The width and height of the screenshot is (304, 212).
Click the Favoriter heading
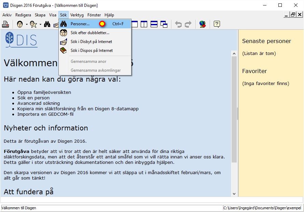click(254, 71)
